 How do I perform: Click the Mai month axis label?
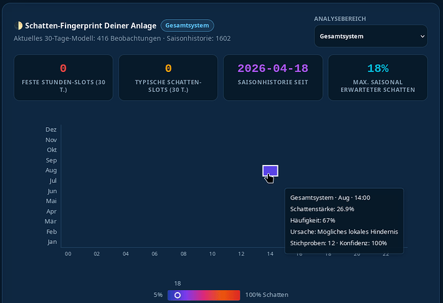[51, 201]
